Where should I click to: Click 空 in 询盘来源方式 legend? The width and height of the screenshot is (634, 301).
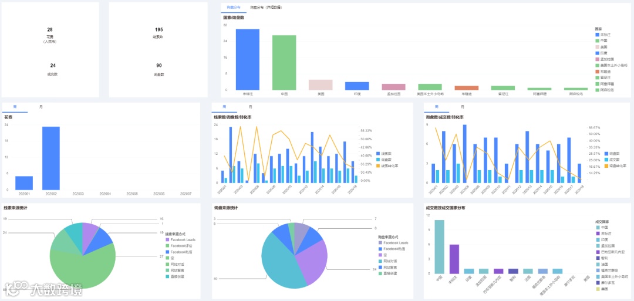(383, 255)
